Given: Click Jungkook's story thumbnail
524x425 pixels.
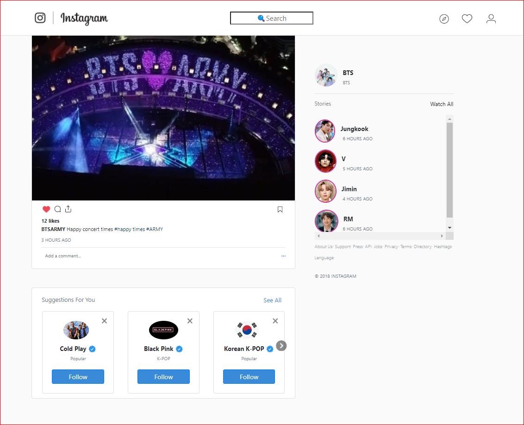Looking at the screenshot, I should click(x=325, y=131).
